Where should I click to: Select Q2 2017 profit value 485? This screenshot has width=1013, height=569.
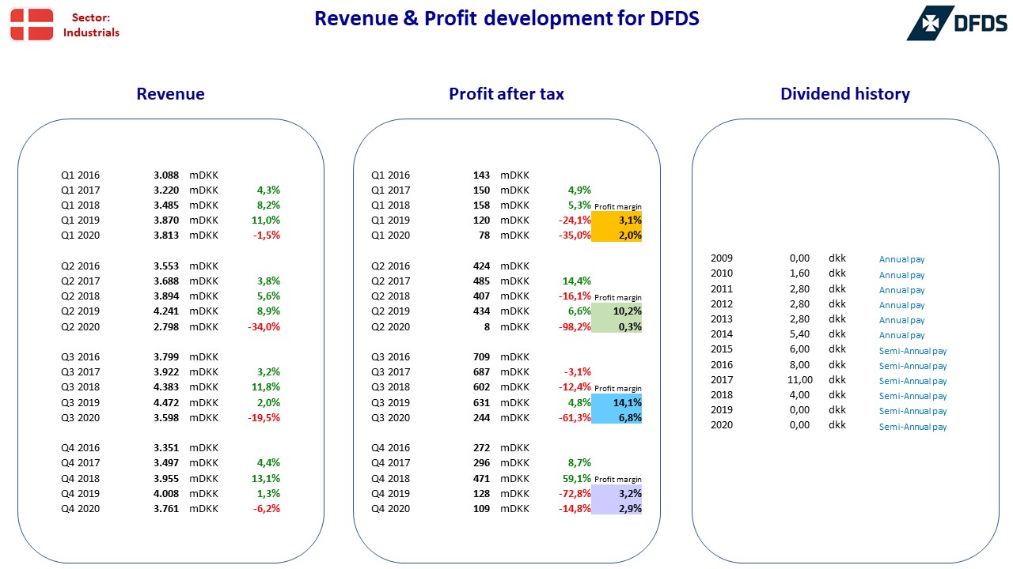click(x=481, y=281)
